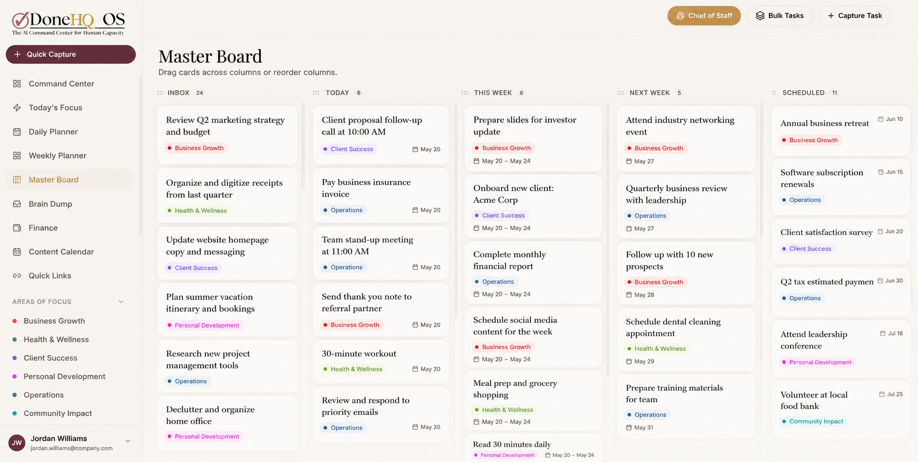Click the Chief of Staff button icon

point(680,16)
